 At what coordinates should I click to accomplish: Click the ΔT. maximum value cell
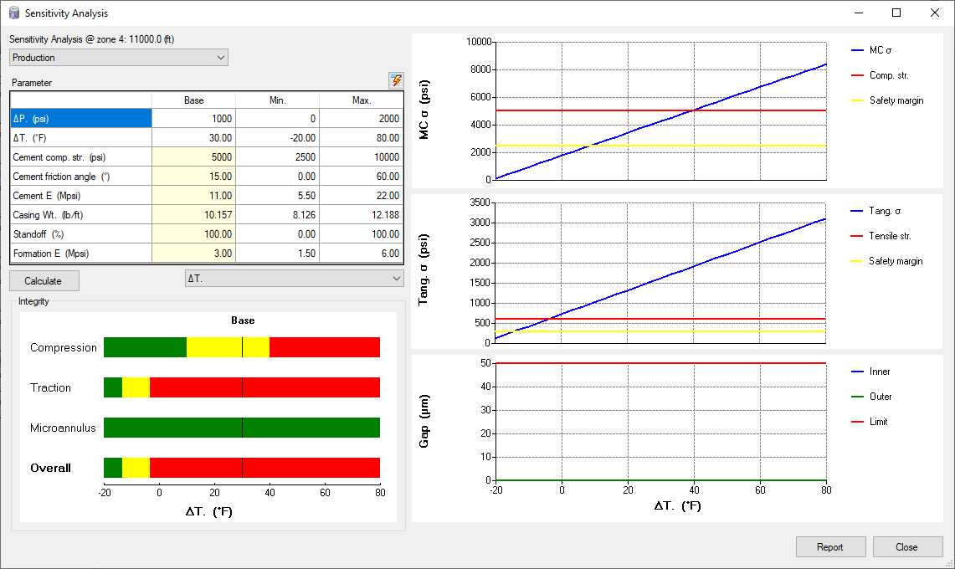click(x=361, y=138)
